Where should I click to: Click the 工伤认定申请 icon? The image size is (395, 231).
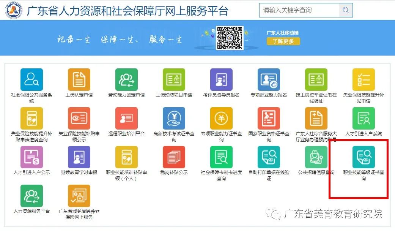coord(79,80)
